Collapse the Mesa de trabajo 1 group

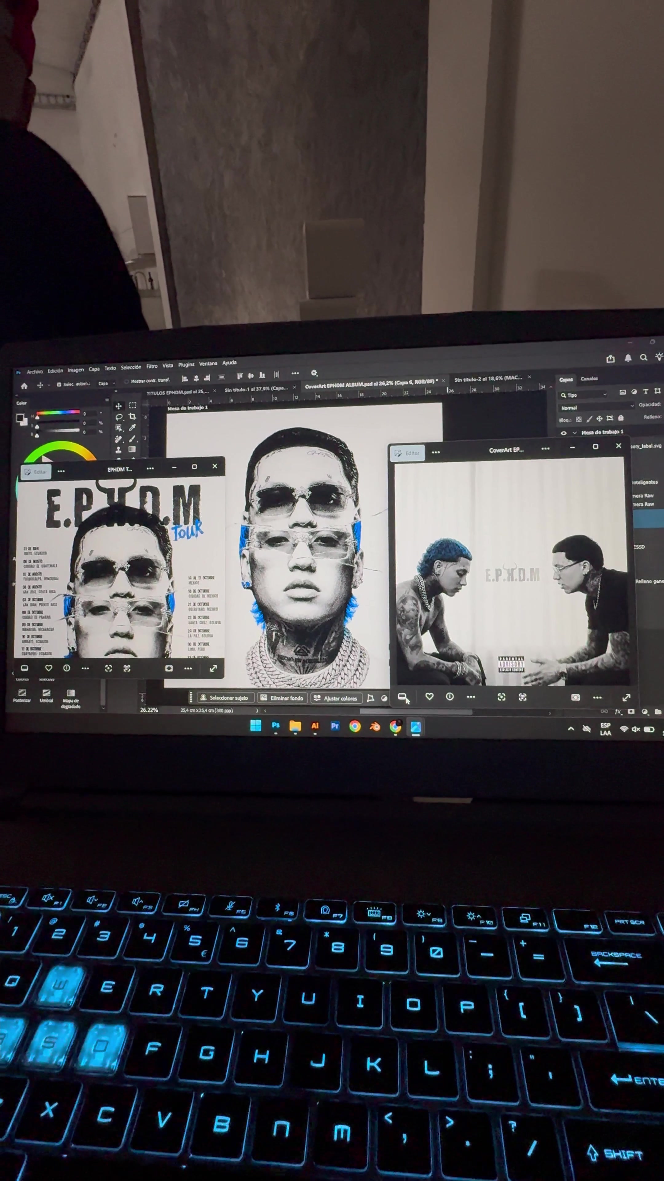pyautogui.click(x=575, y=432)
